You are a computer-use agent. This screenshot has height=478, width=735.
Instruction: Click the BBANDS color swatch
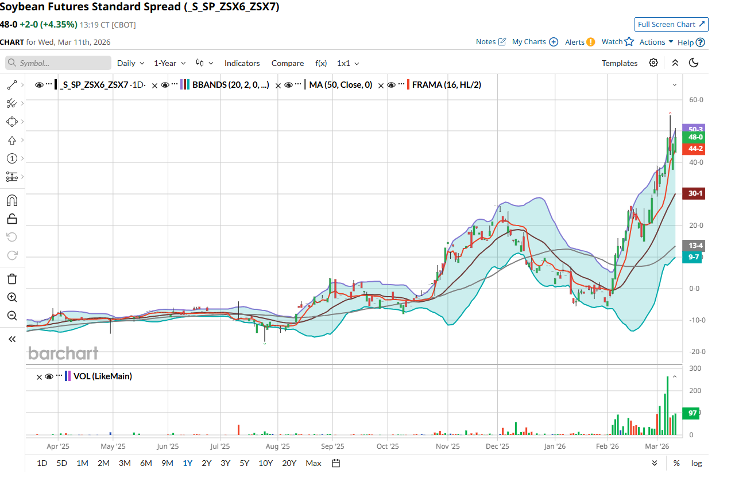point(185,85)
